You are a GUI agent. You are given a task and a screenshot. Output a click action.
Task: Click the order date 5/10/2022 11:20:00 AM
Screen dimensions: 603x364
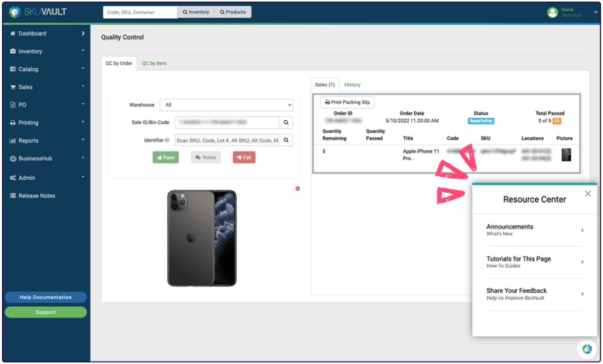[x=412, y=121]
